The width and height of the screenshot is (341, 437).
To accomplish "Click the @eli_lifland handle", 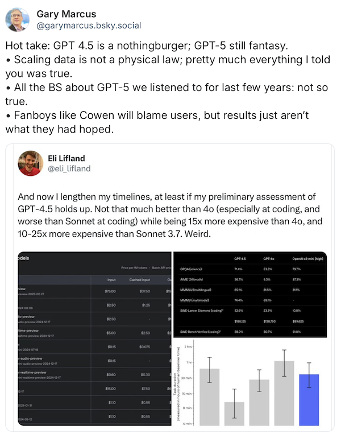I will pos(69,168).
